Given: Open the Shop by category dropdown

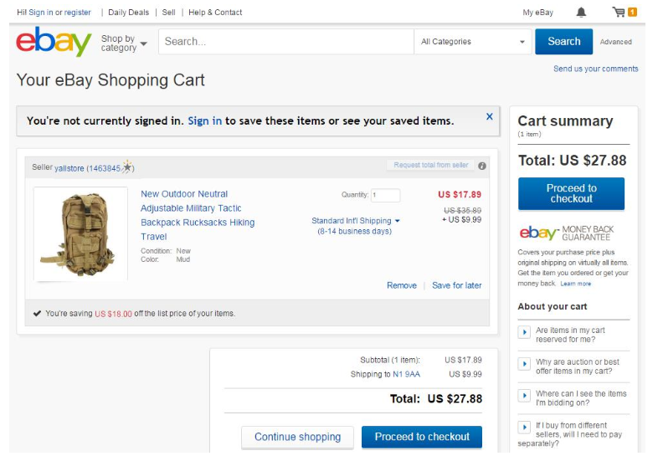Looking at the screenshot, I should [x=124, y=43].
